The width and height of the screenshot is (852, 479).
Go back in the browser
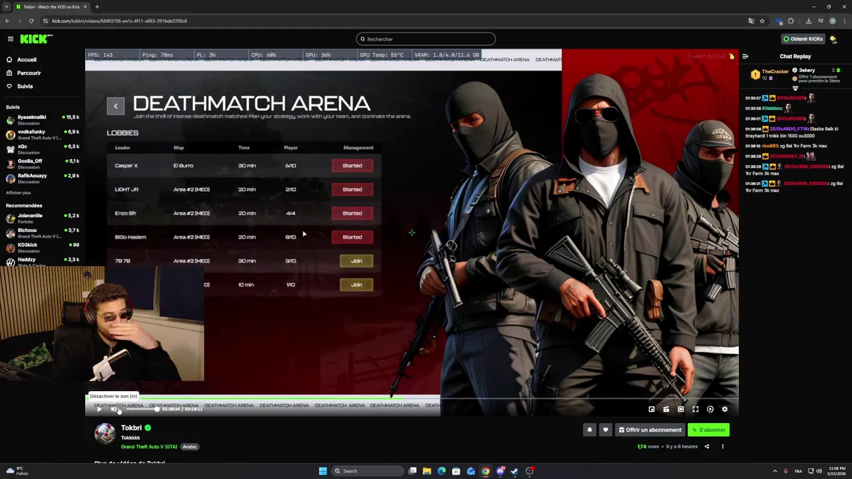[7, 21]
